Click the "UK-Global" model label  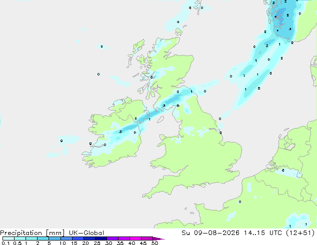86,233
